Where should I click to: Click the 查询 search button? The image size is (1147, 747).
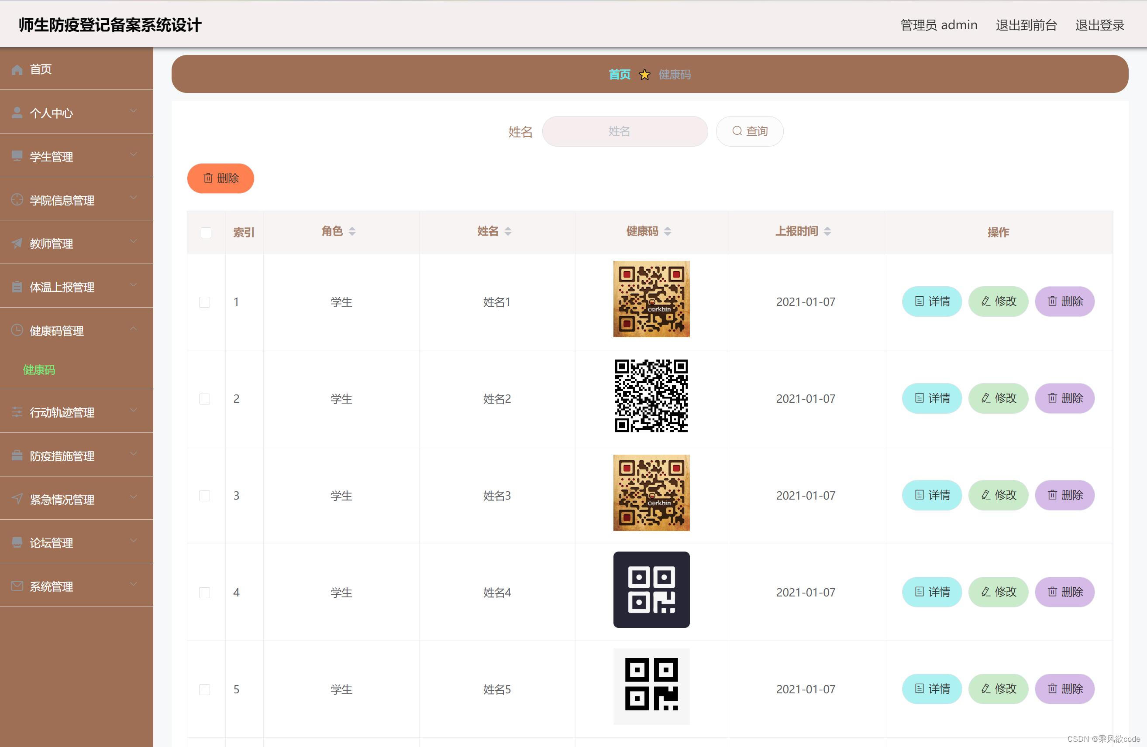pos(749,131)
